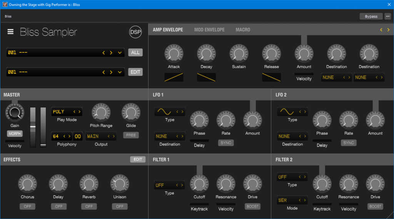Toggle the Chorus OFF switch
Image resolution: width=394 pixels, height=219 pixels.
(27, 206)
